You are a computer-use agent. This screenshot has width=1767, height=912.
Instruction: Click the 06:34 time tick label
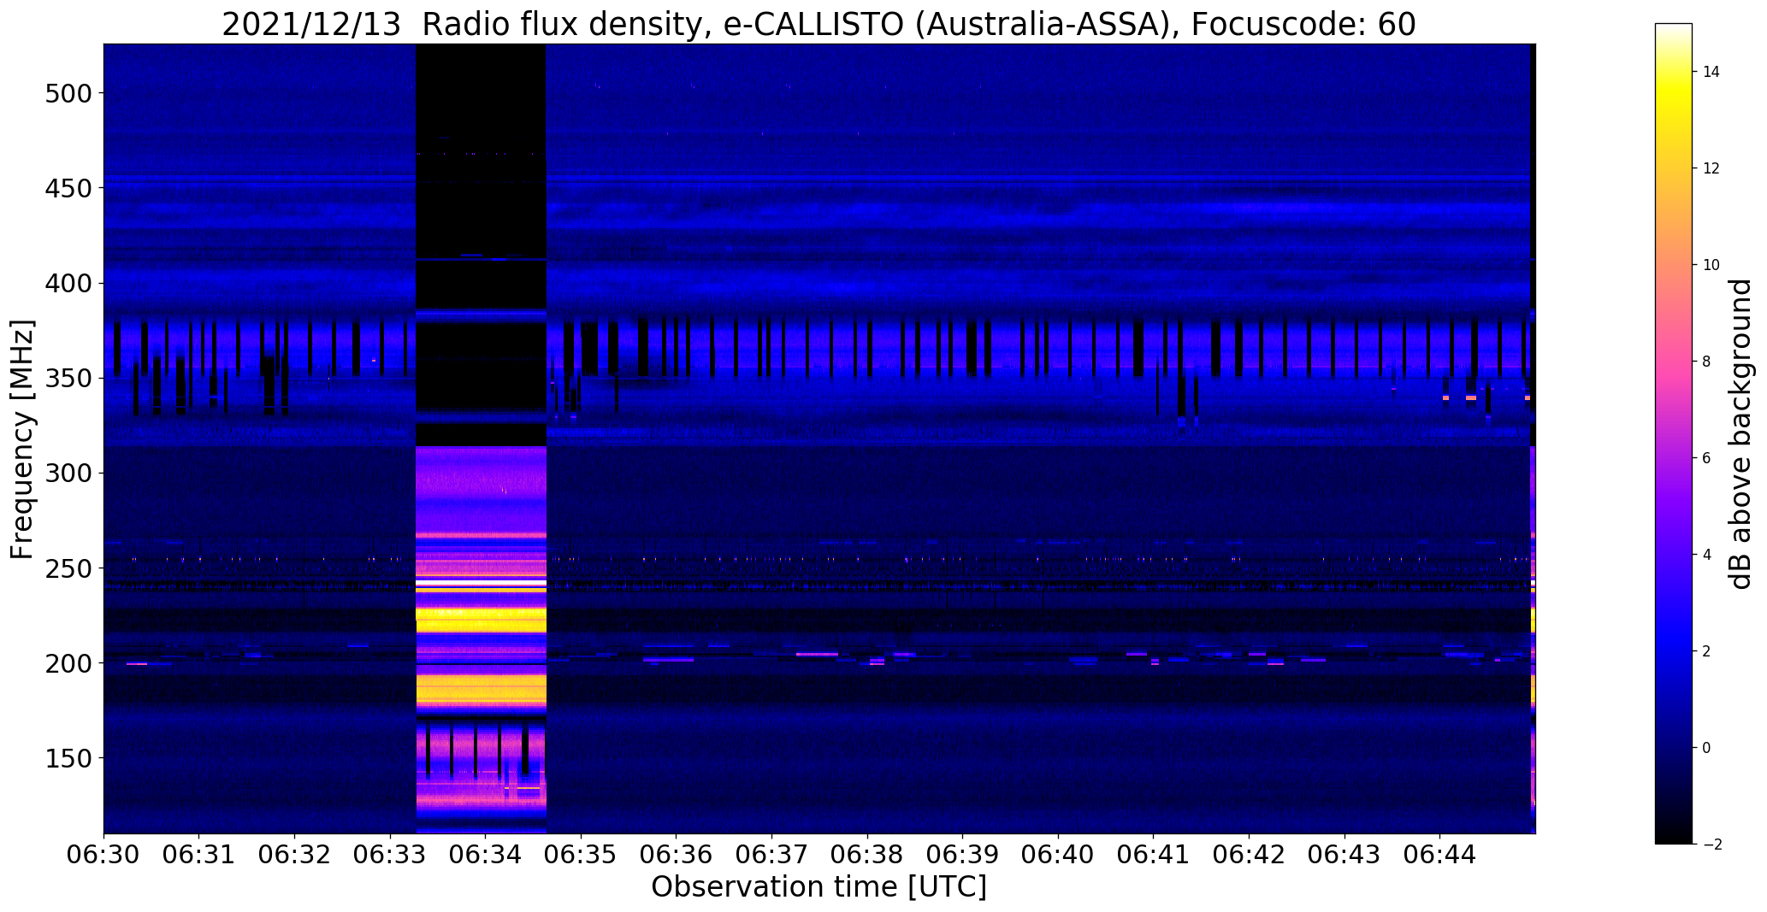click(486, 855)
